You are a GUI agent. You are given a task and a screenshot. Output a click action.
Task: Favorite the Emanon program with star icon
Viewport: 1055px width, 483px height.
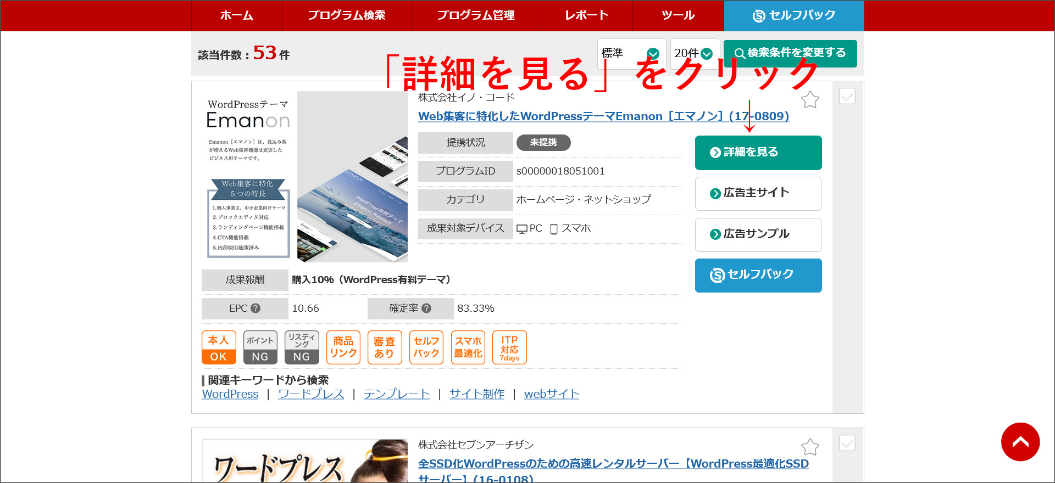[x=810, y=100]
